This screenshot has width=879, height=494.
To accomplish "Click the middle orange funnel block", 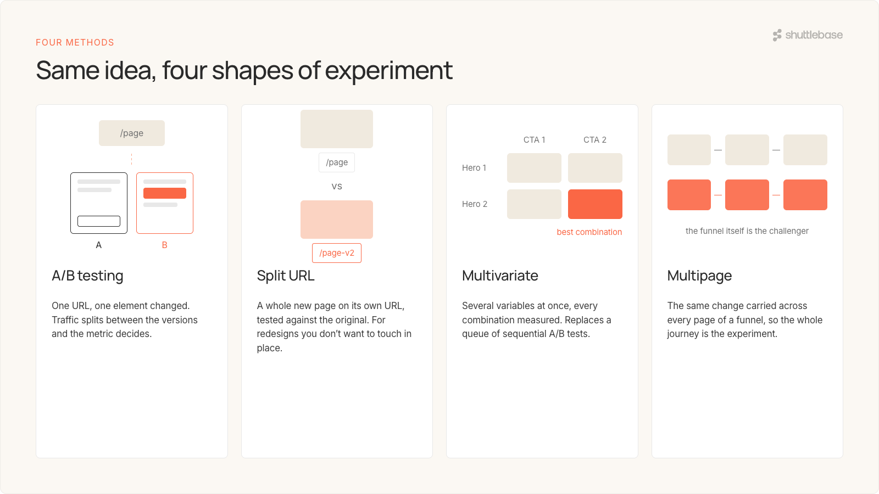I will coord(747,195).
